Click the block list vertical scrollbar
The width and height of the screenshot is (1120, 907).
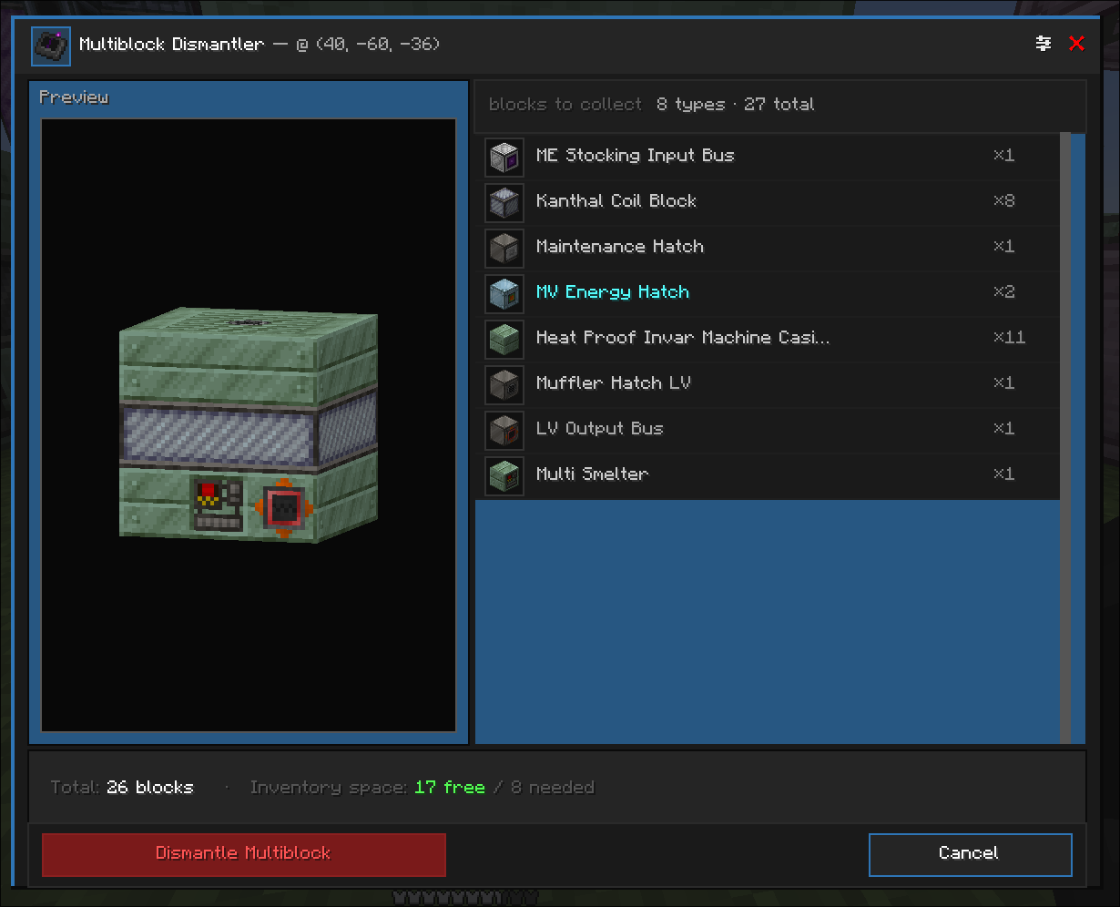click(1065, 437)
